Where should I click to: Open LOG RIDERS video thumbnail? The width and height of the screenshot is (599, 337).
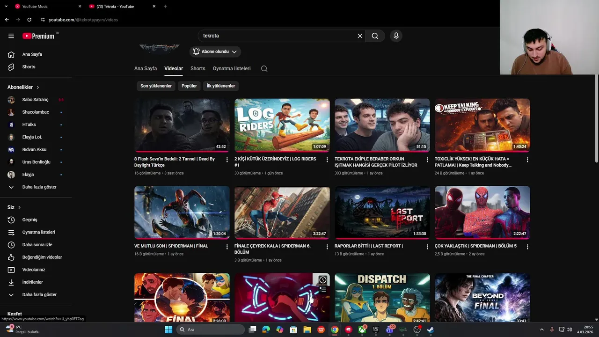(282, 125)
